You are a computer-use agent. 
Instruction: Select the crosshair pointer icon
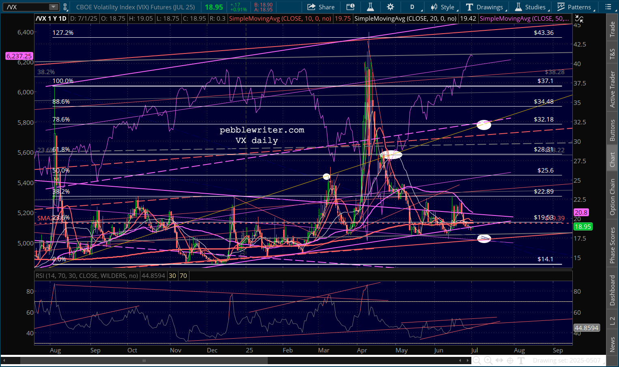[x=510, y=360]
